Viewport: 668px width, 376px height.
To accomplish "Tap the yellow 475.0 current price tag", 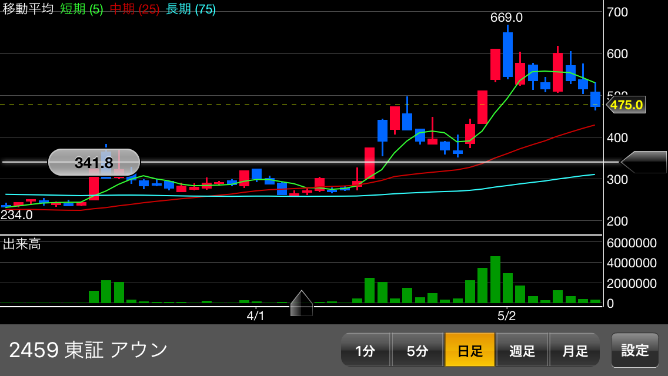I will coord(626,105).
